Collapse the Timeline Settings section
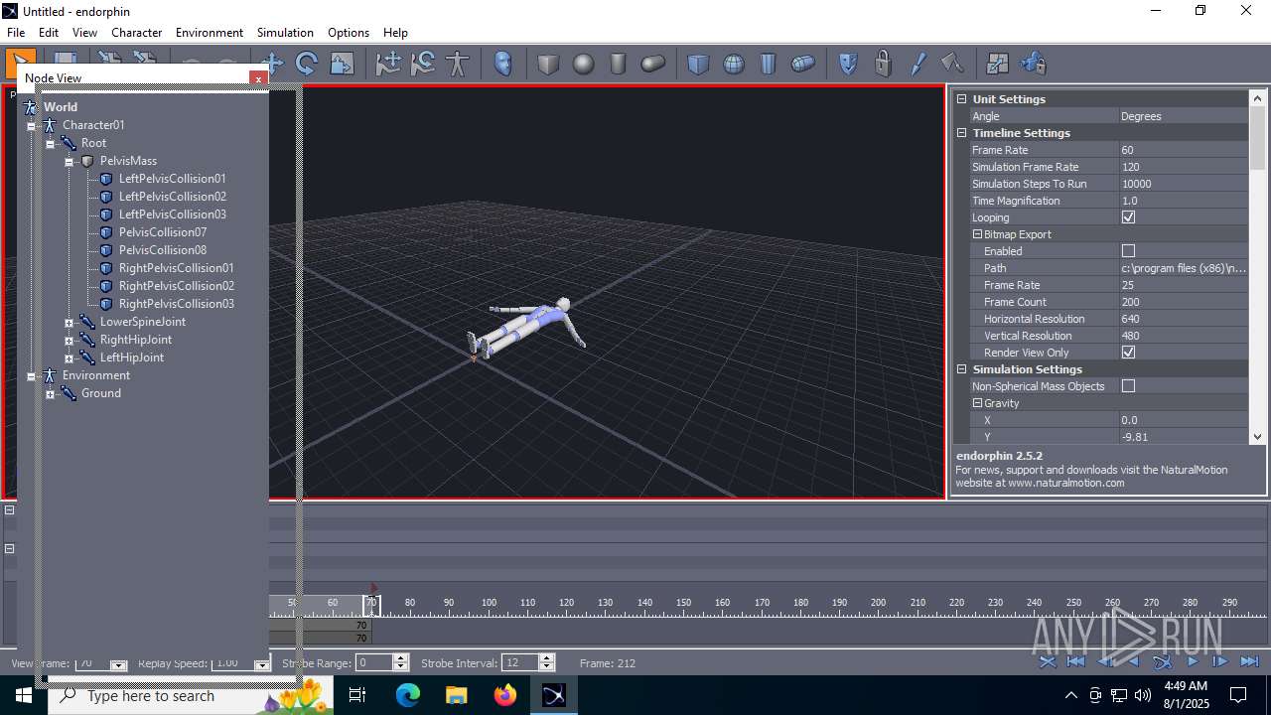 tap(961, 133)
